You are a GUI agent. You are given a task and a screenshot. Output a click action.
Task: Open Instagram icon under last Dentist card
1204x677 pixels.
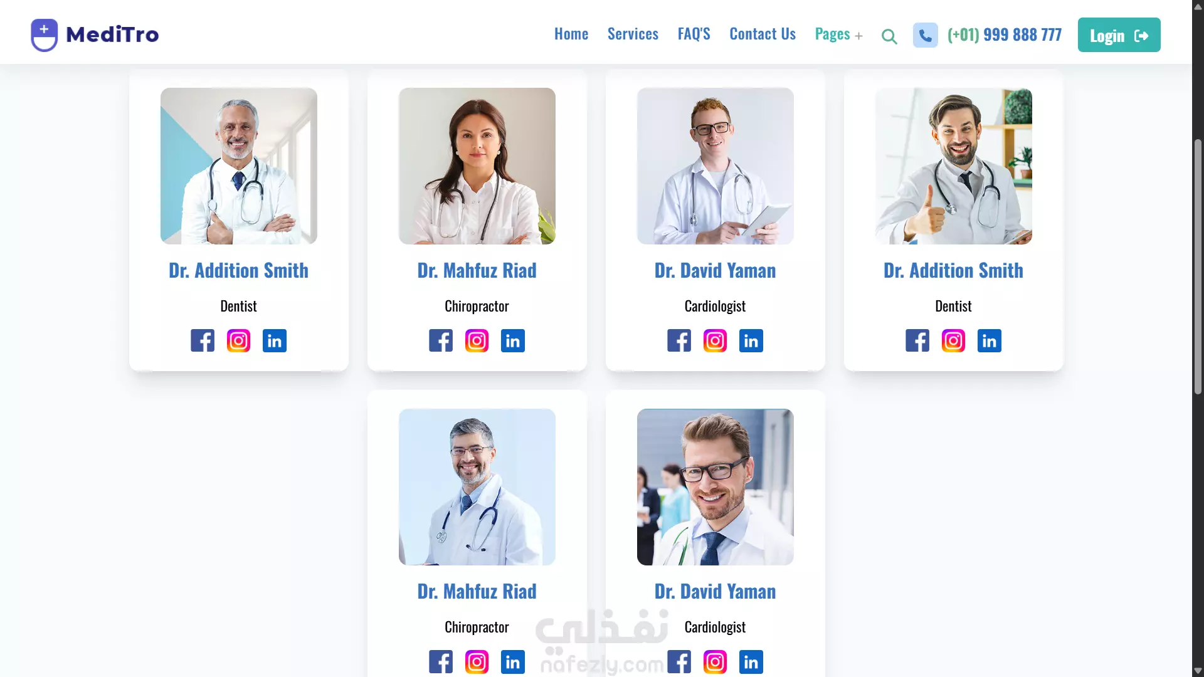pyautogui.click(x=953, y=340)
